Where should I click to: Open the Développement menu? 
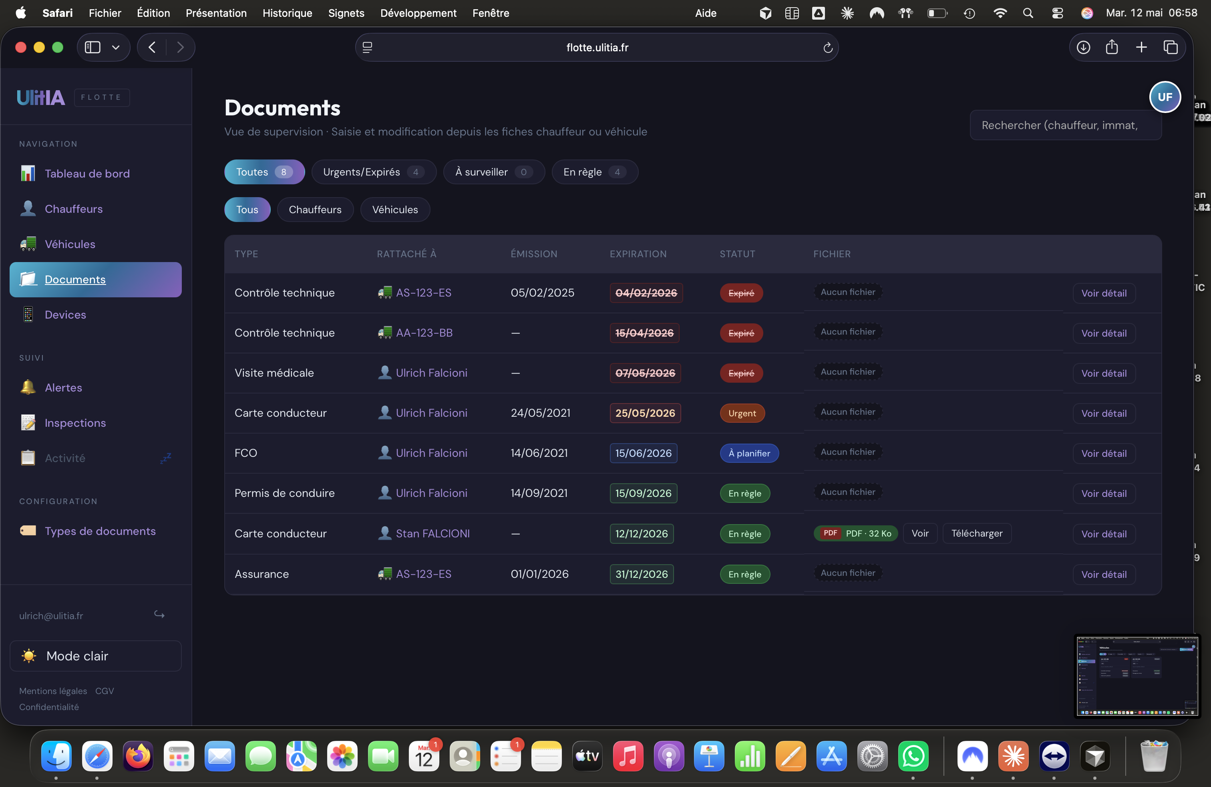(x=418, y=13)
